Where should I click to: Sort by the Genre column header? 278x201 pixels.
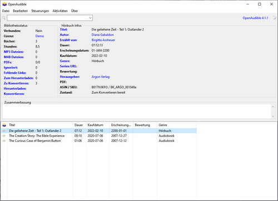[x=177, y=125]
